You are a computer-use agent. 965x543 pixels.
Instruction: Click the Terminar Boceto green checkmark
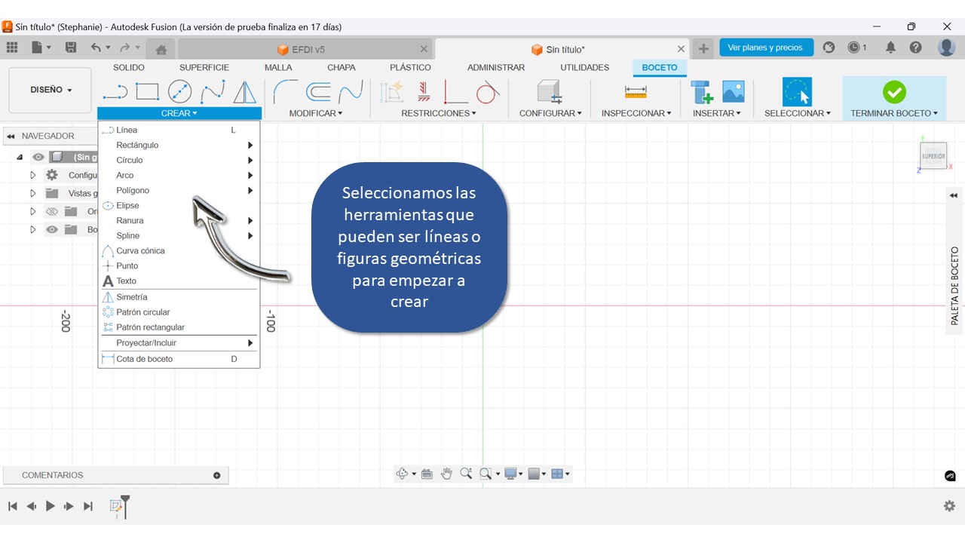click(x=894, y=92)
